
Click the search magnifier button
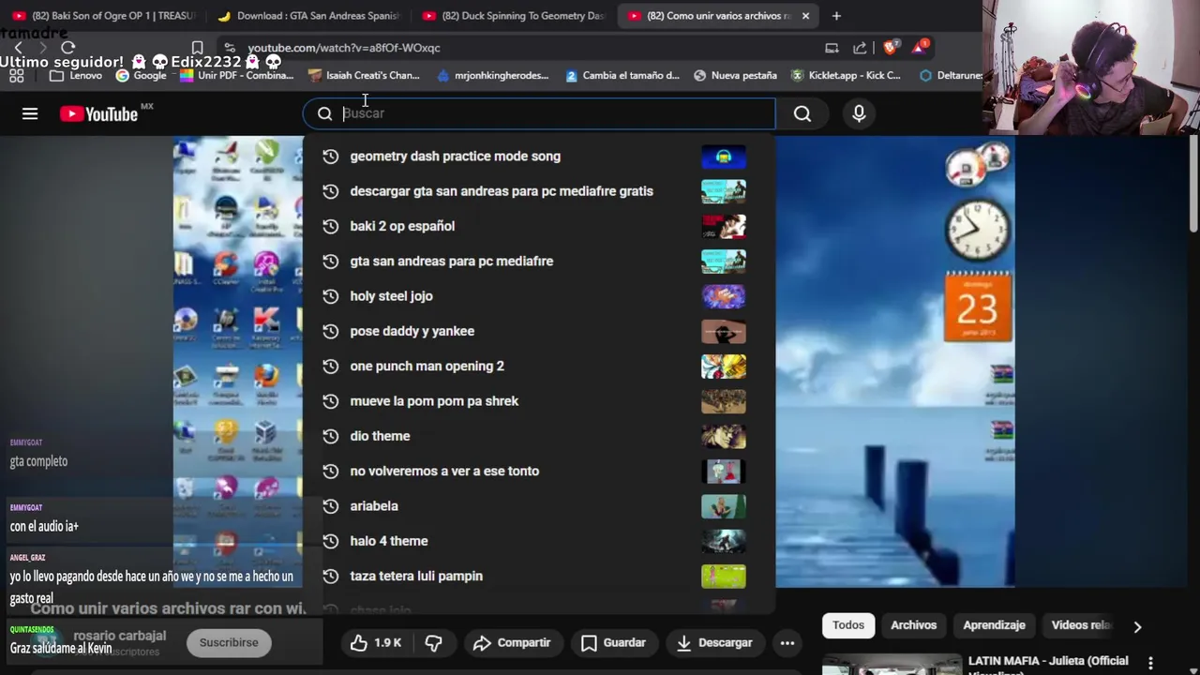tap(802, 113)
